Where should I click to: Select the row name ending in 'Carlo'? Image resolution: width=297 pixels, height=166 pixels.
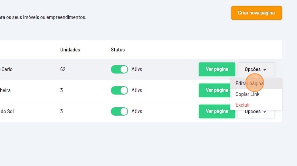[x=6, y=69]
